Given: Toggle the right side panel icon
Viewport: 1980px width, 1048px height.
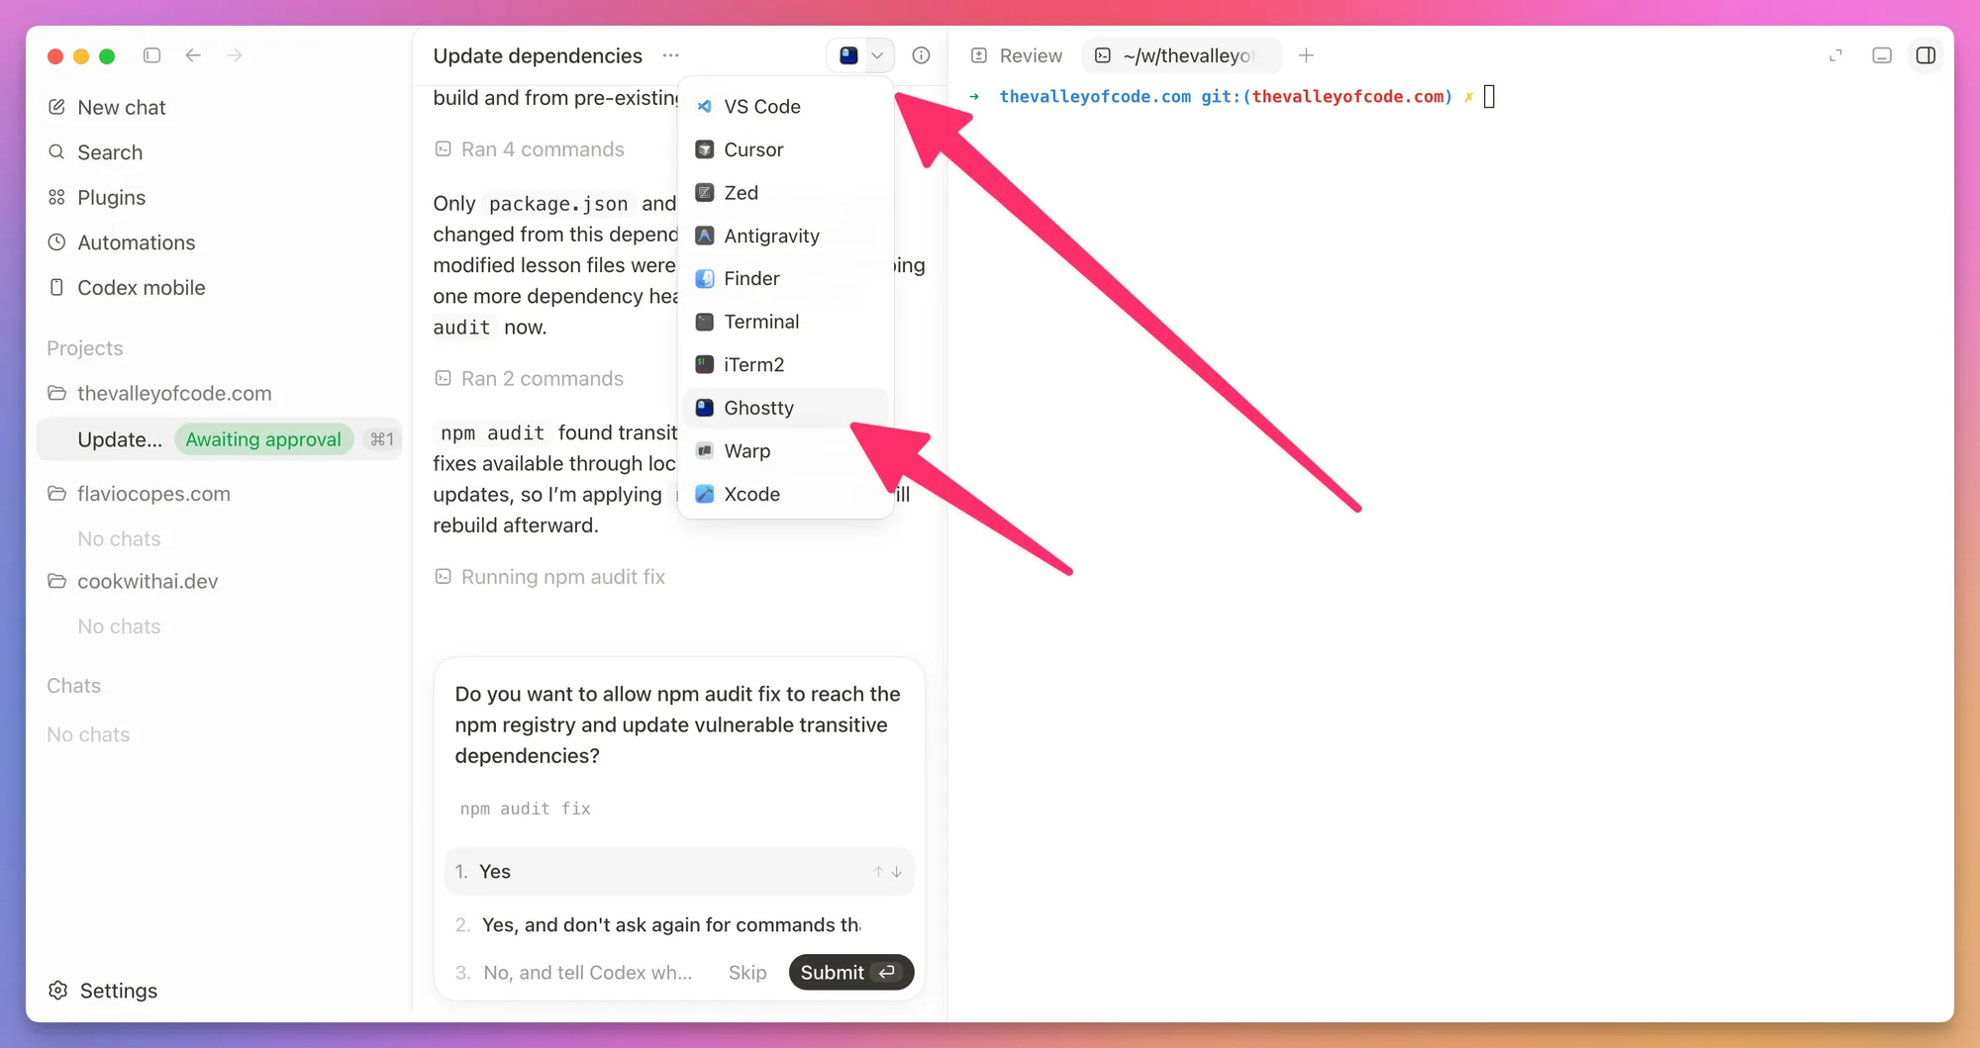Looking at the screenshot, I should click(1926, 55).
